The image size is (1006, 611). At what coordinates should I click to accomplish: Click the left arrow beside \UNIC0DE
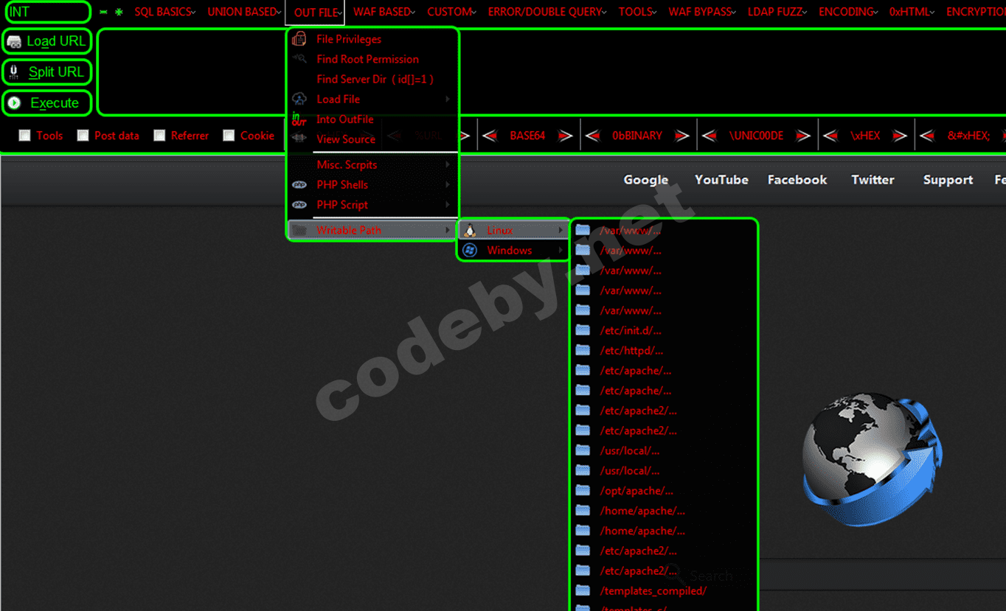tap(710, 136)
